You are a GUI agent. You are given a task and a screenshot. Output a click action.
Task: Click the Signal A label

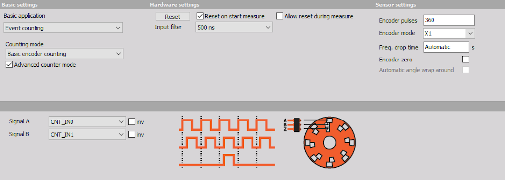pos(19,121)
